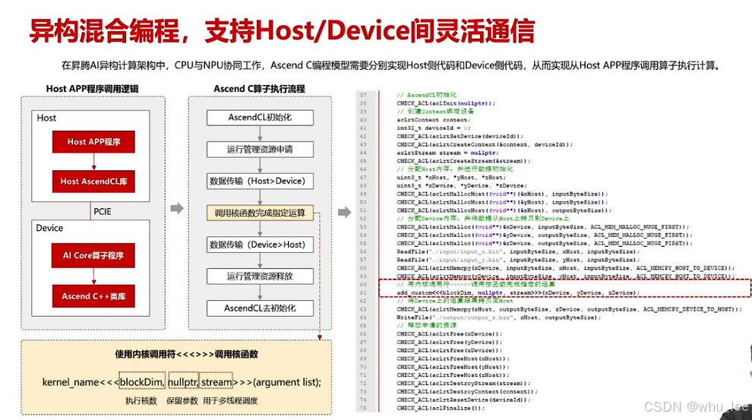Click code line 55 aclrtMalloc for &zDevice
This screenshot has height=420, width=752.
545,244
